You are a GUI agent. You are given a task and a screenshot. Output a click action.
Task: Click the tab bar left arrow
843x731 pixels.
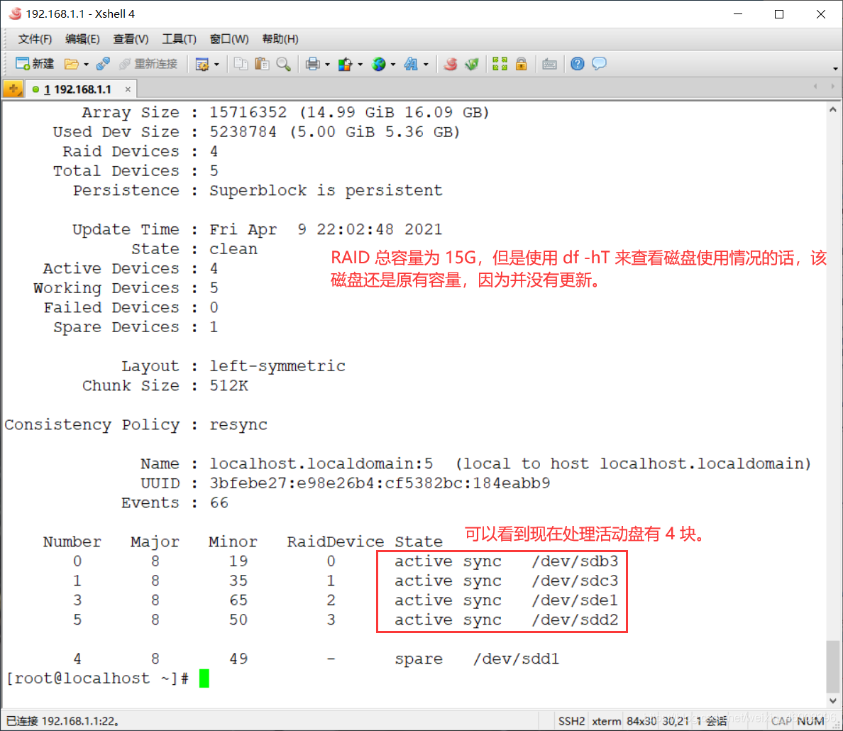[x=815, y=86]
